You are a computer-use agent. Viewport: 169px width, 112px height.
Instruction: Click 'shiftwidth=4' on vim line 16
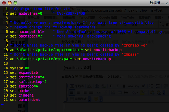pos(31,77)
